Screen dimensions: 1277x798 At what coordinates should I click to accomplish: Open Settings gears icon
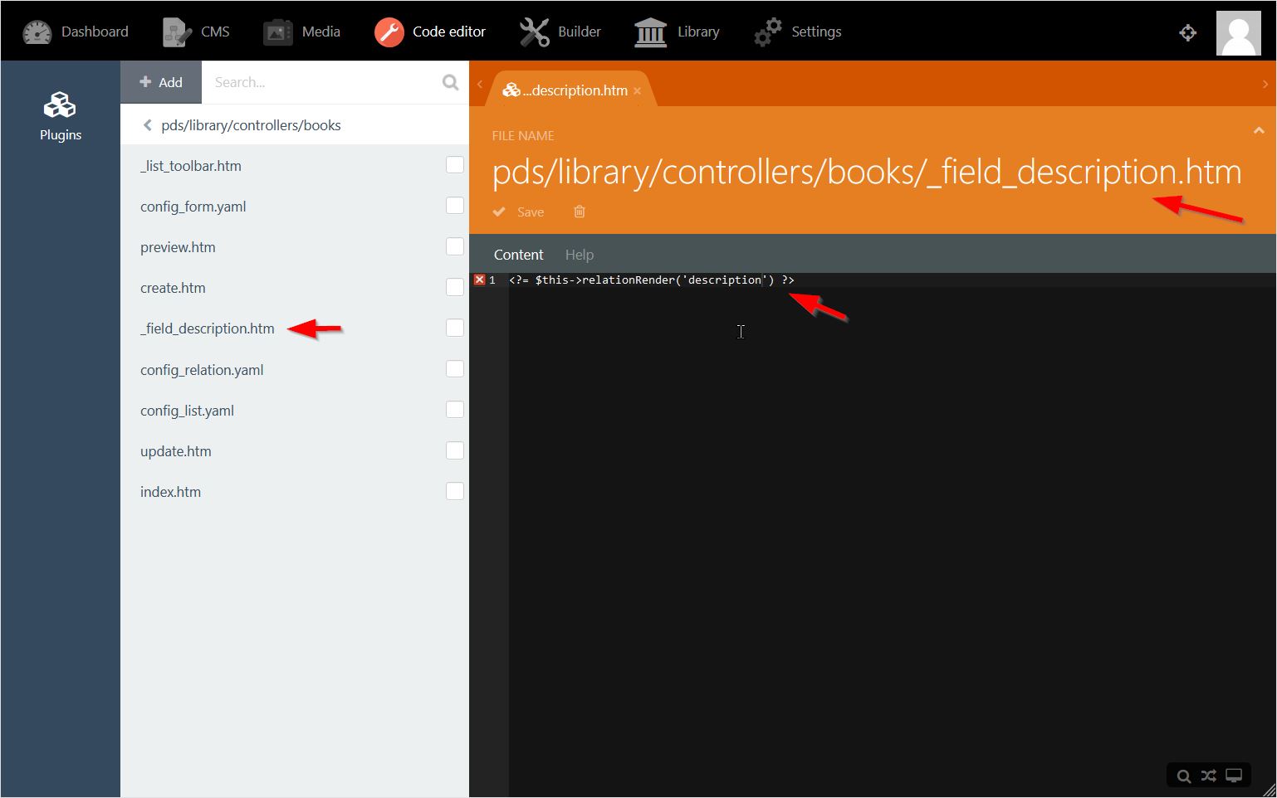click(x=767, y=32)
